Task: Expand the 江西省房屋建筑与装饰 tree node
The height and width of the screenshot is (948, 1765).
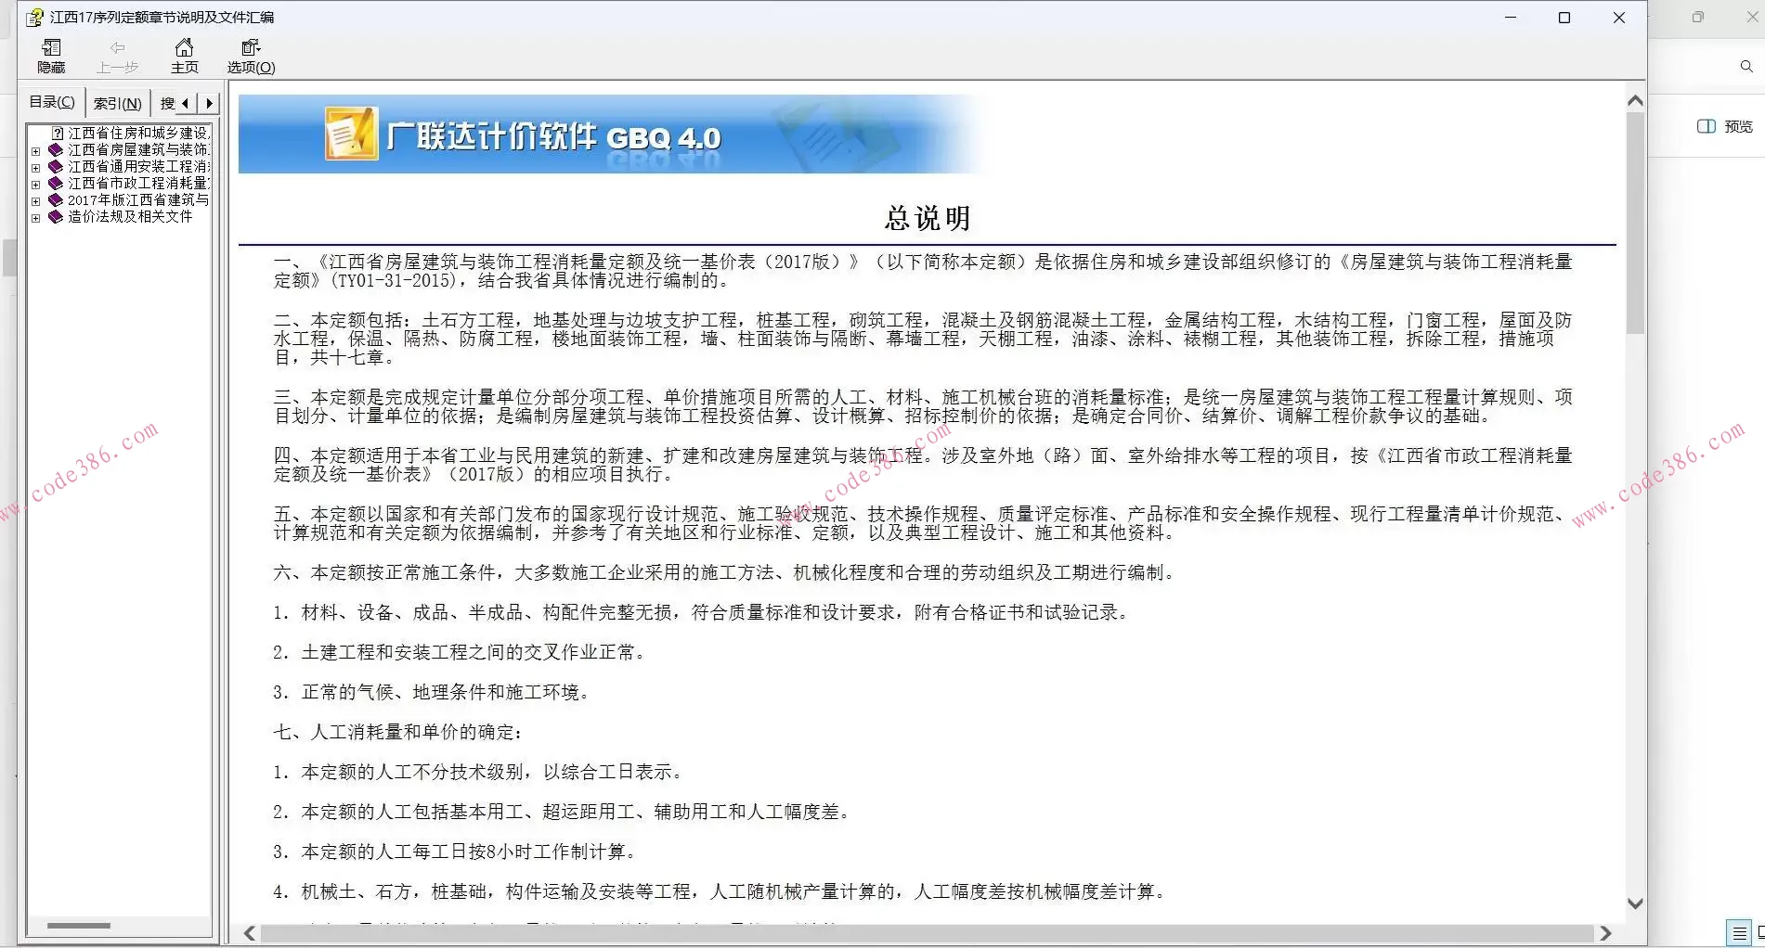Action: pos(35,150)
